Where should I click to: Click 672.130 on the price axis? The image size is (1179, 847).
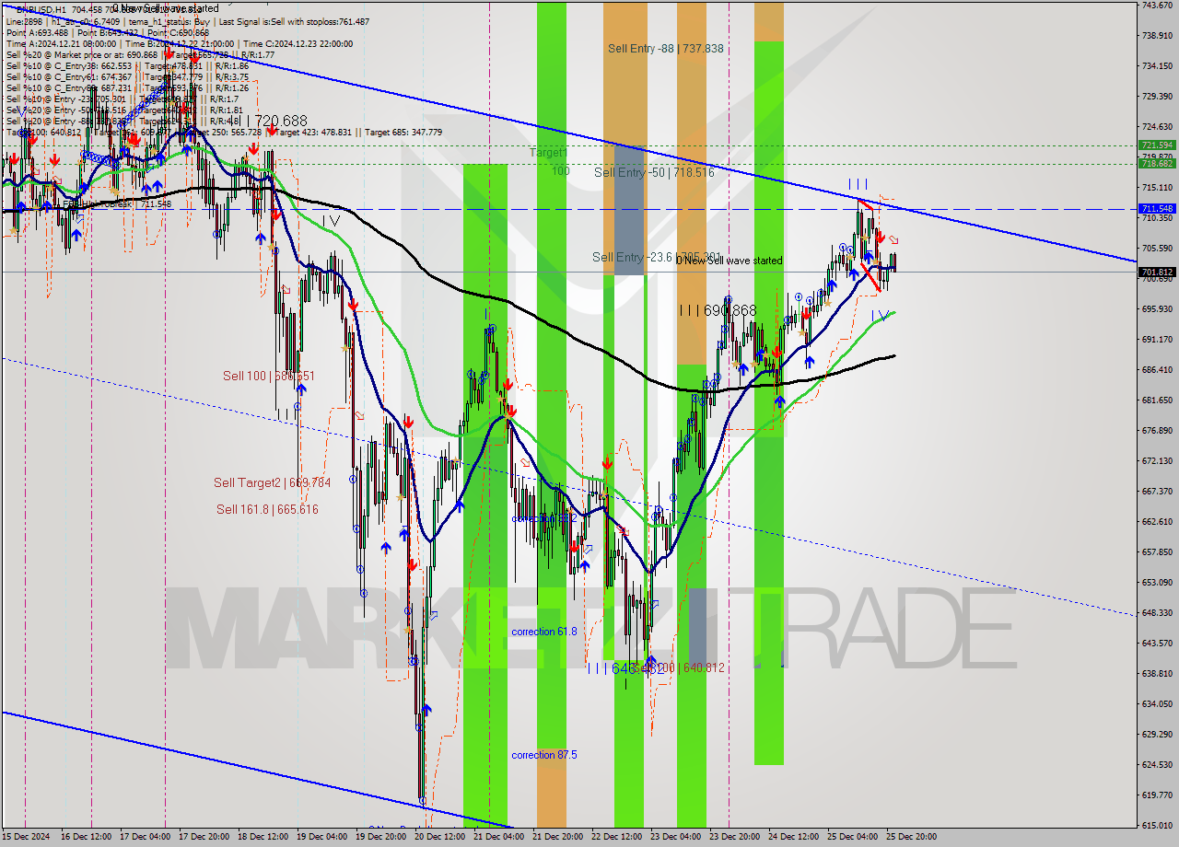[x=1157, y=461]
